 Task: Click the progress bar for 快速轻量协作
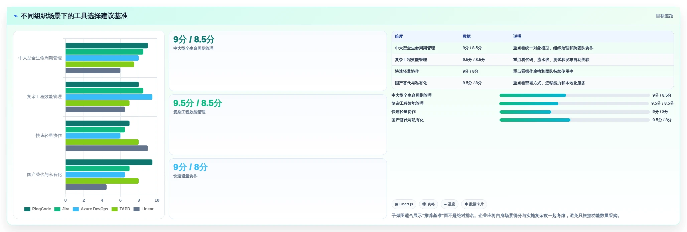pos(574,112)
